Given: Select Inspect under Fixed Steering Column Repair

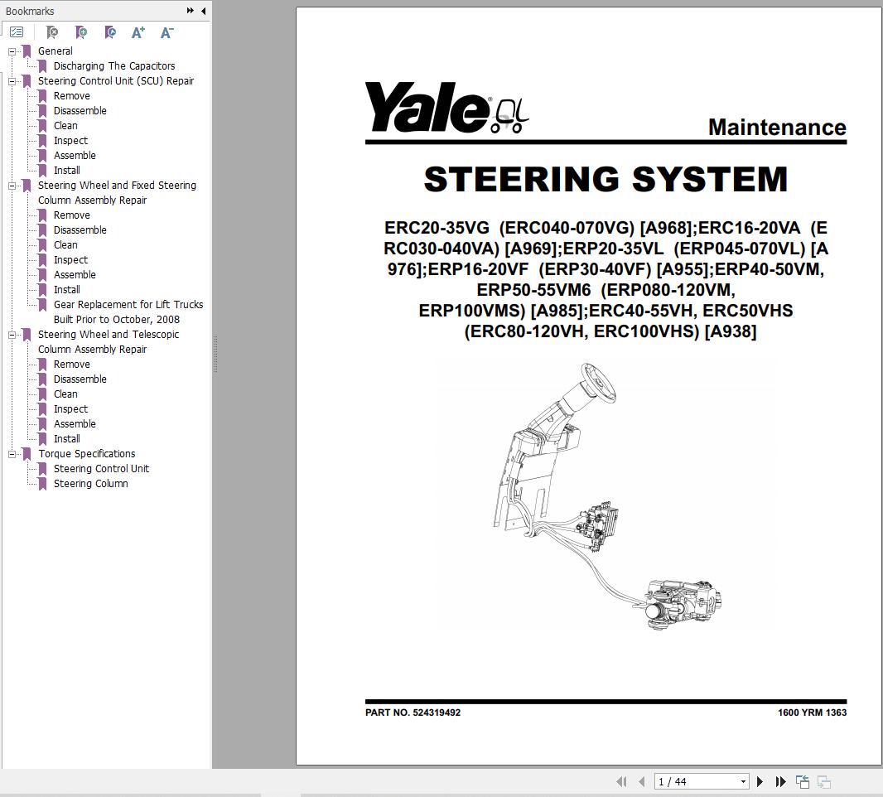Looking at the screenshot, I should coord(70,259).
